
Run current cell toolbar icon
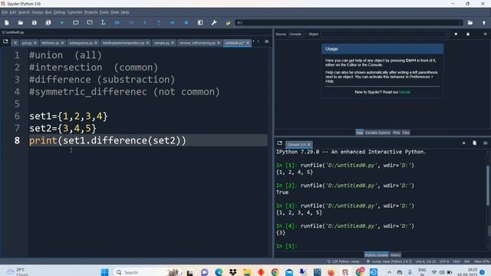pos(76,22)
